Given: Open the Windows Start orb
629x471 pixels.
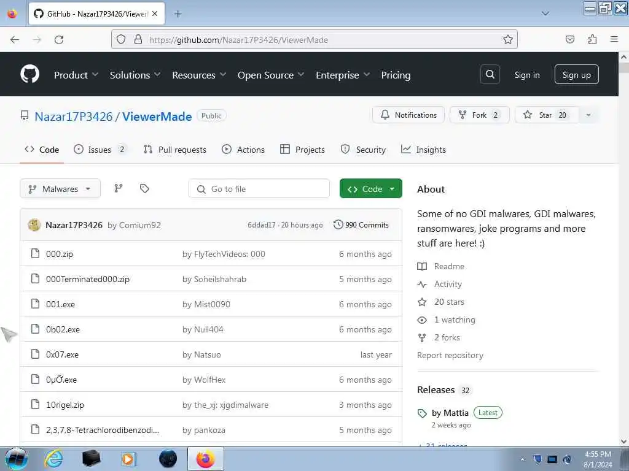Looking at the screenshot, I should click(x=16, y=459).
